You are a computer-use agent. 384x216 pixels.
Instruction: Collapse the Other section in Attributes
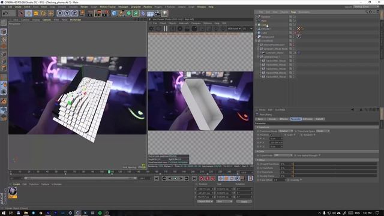[x=257, y=160]
